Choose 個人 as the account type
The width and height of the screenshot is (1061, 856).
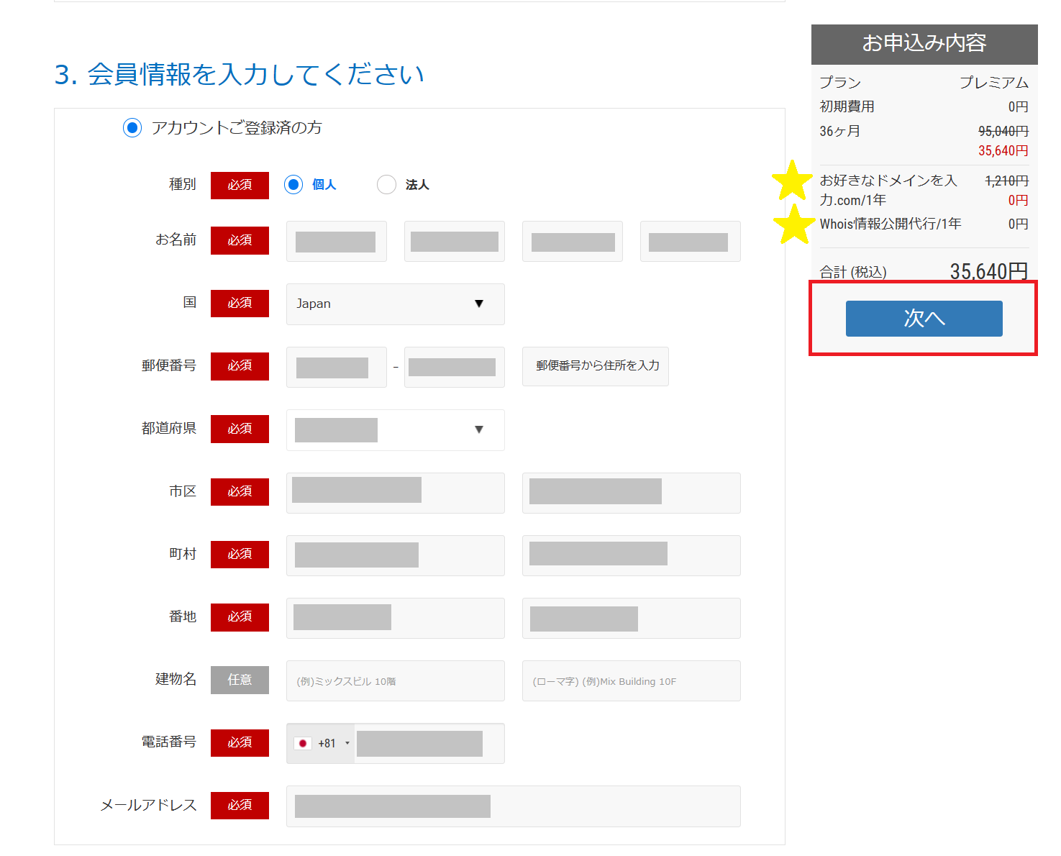click(293, 185)
